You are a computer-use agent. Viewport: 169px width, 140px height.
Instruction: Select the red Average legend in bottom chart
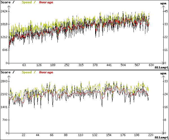pos(46,72)
